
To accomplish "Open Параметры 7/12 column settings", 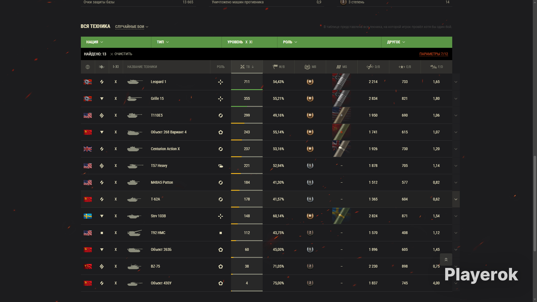I will pyautogui.click(x=434, y=54).
